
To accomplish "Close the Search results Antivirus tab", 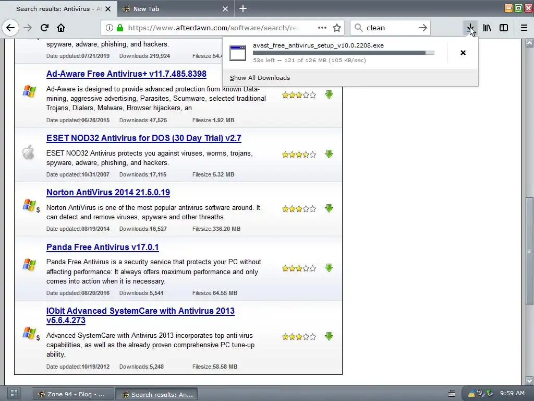I will point(108,9).
